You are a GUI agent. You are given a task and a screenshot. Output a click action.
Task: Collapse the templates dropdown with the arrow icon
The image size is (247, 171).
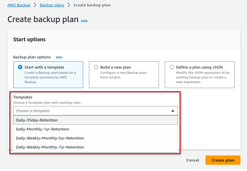point(173,111)
